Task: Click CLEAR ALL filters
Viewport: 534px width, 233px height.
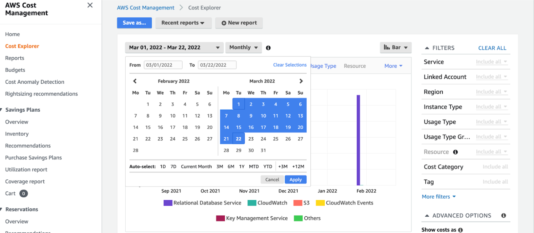Action: tap(492, 48)
